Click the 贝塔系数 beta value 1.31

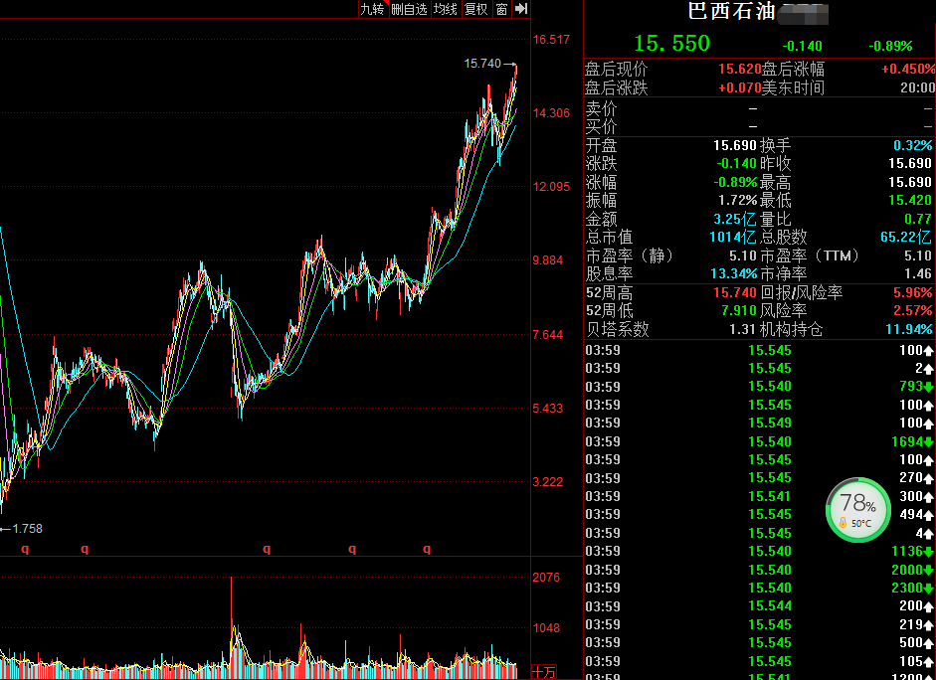tap(743, 329)
